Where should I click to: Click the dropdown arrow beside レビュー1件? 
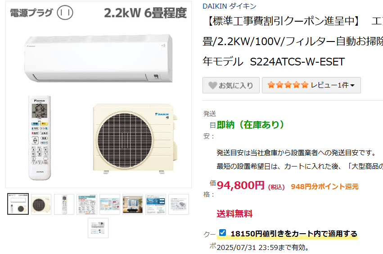click(352, 85)
